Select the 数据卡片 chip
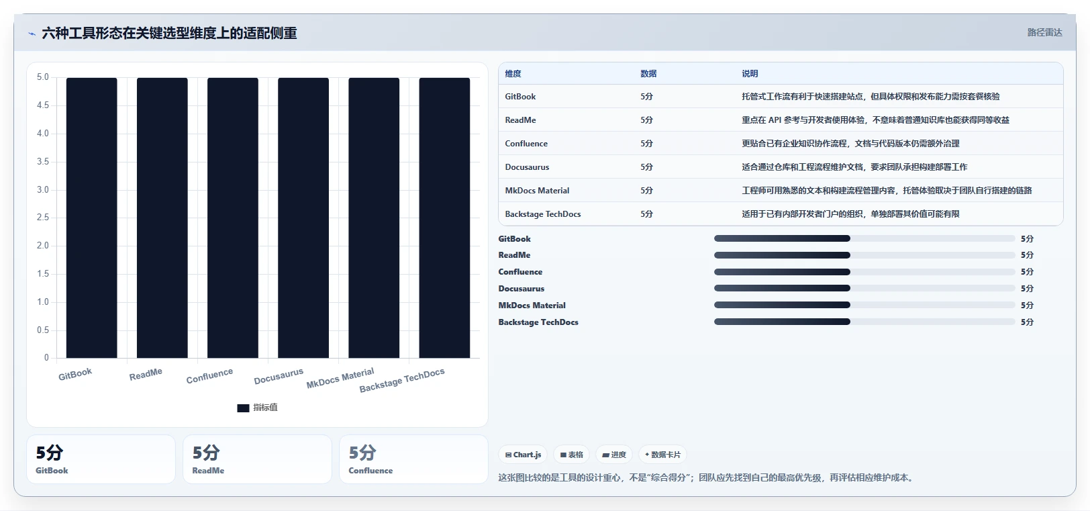The image size is (1090, 511). (662, 455)
